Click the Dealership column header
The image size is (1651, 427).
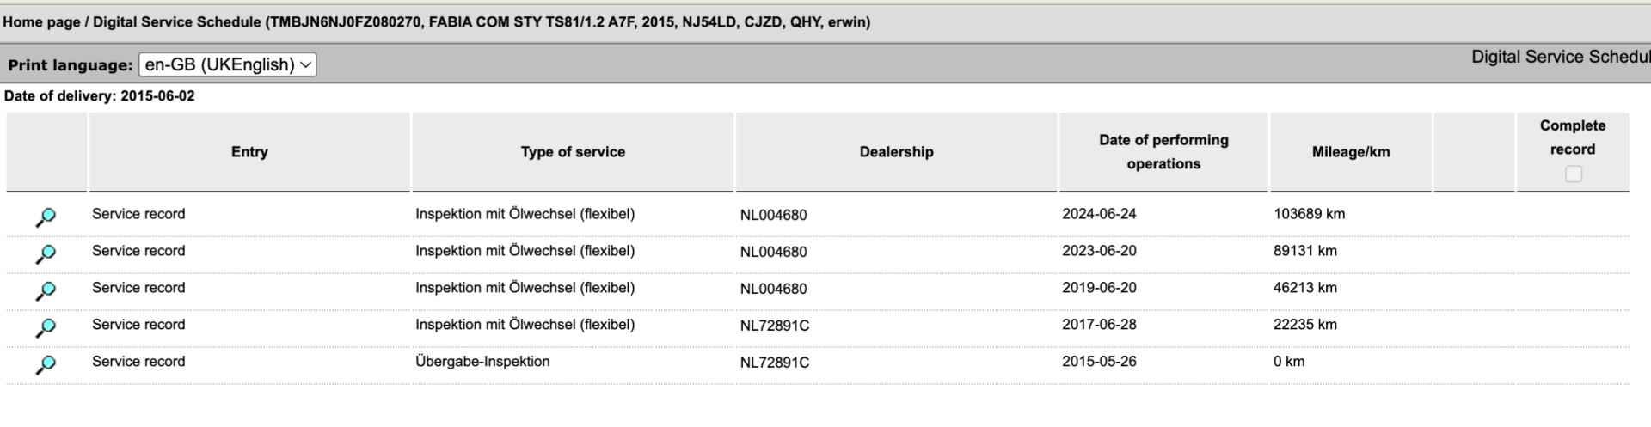click(x=896, y=152)
